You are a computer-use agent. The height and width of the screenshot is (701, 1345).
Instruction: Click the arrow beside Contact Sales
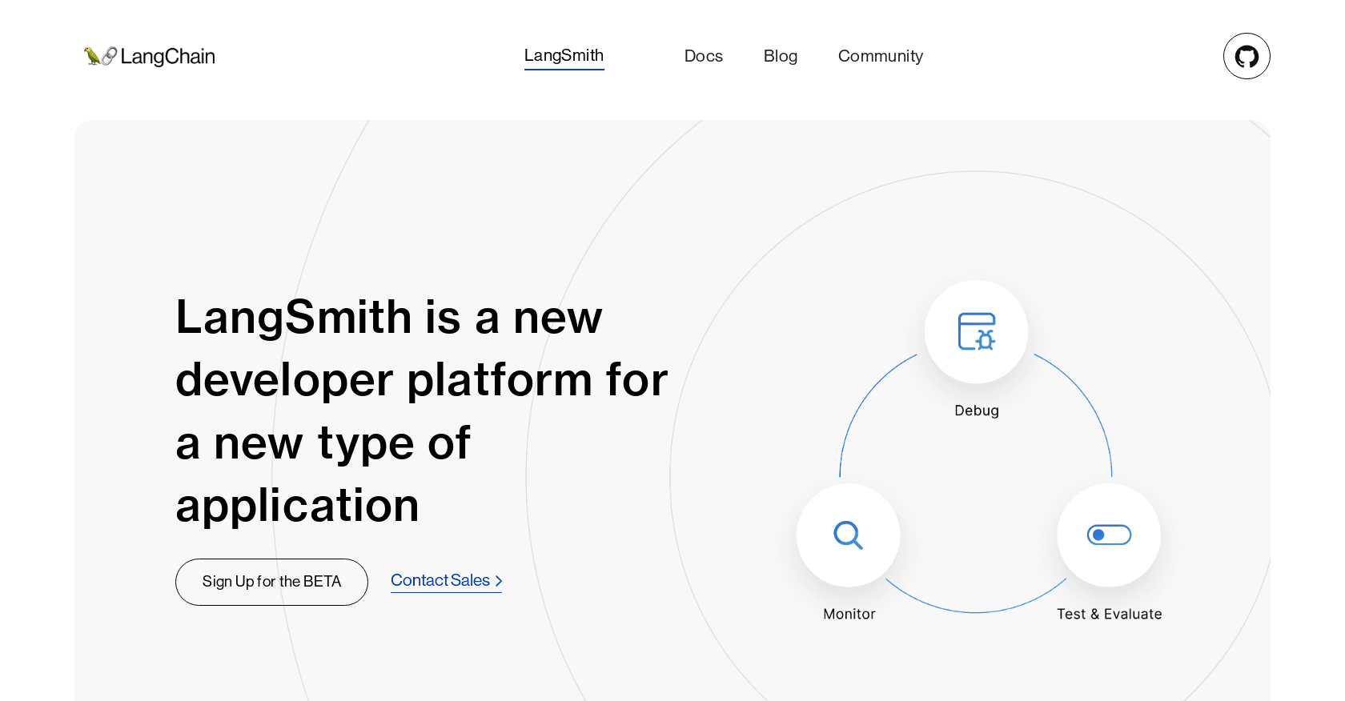(499, 581)
